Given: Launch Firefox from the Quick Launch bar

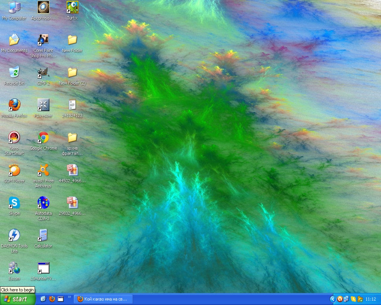Looking at the screenshot, I should pyautogui.click(x=52, y=299).
